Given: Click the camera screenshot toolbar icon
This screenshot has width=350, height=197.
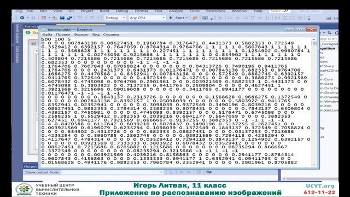Looking at the screenshot, I should click(x=205, y=18).
